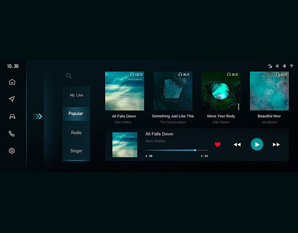Open the Navigation arrow icon
Screen dimensions: 298x233
[12, 99]
